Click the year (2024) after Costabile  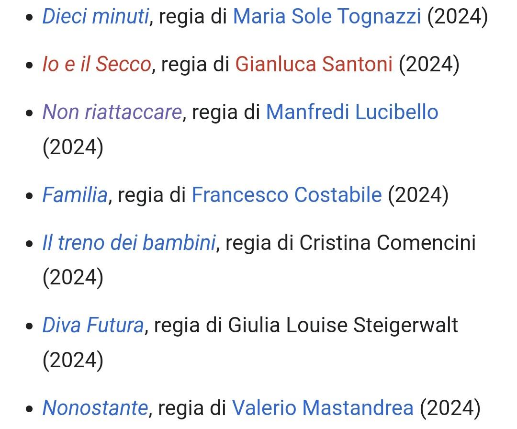[x=418, y=194]
